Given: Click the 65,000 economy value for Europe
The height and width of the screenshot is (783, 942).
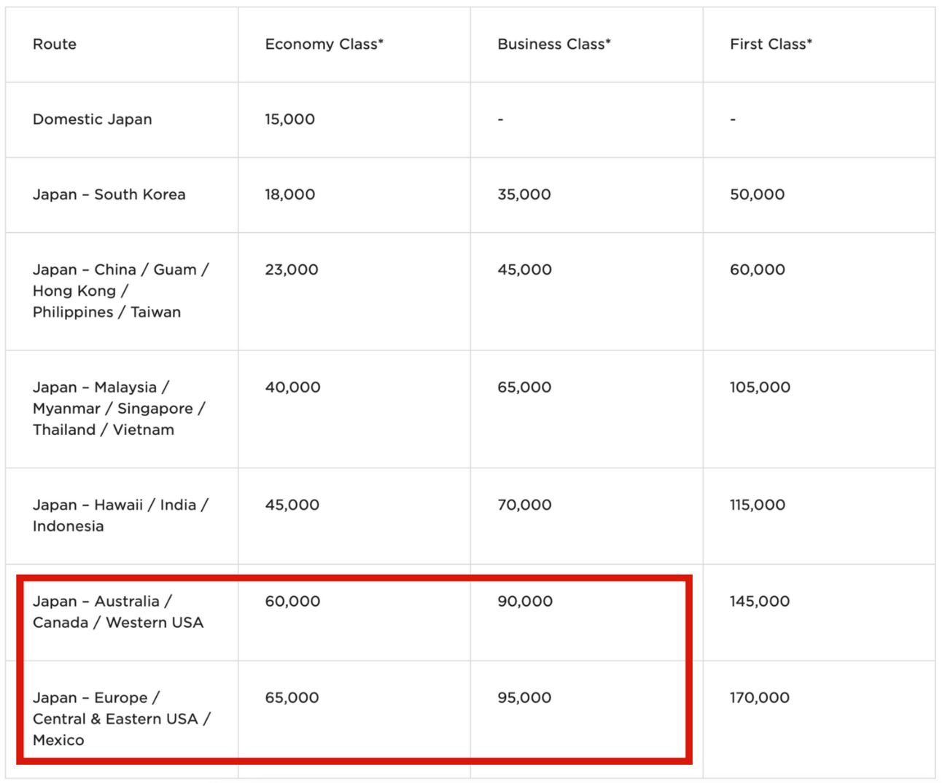Looking at the screenshot, I should click(x=292, y=698).
